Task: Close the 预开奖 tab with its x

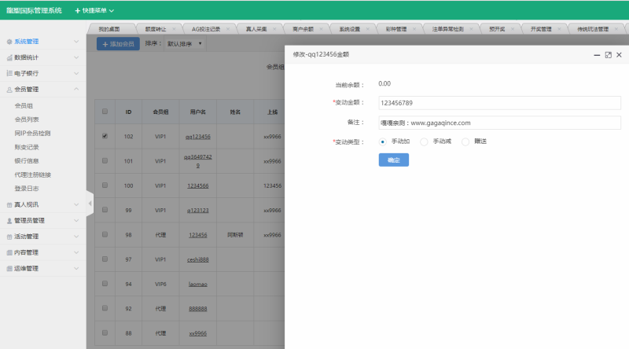Action: tap(513, 29)
